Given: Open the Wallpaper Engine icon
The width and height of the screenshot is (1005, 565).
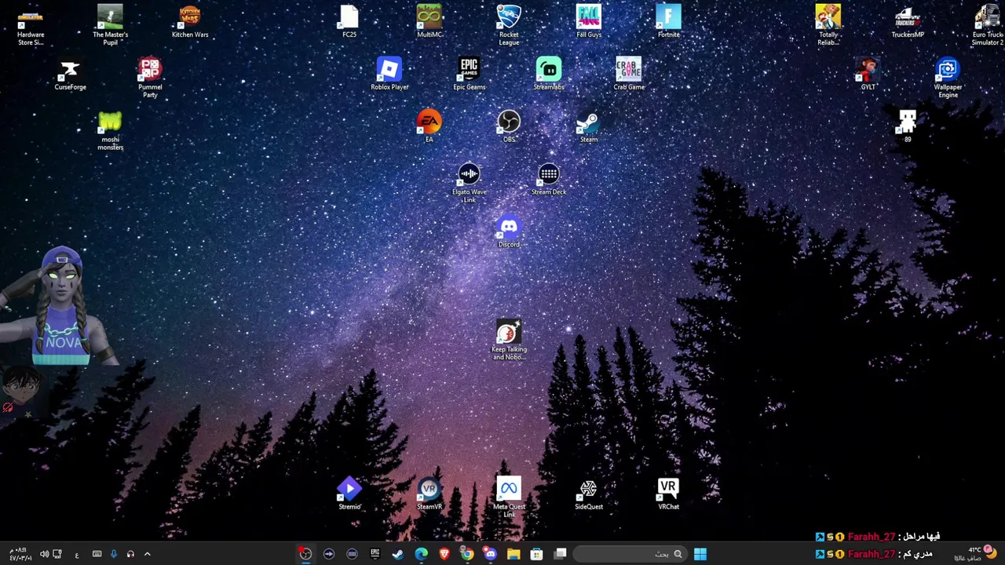Looking at the screenshot, I should click(948, 78).
